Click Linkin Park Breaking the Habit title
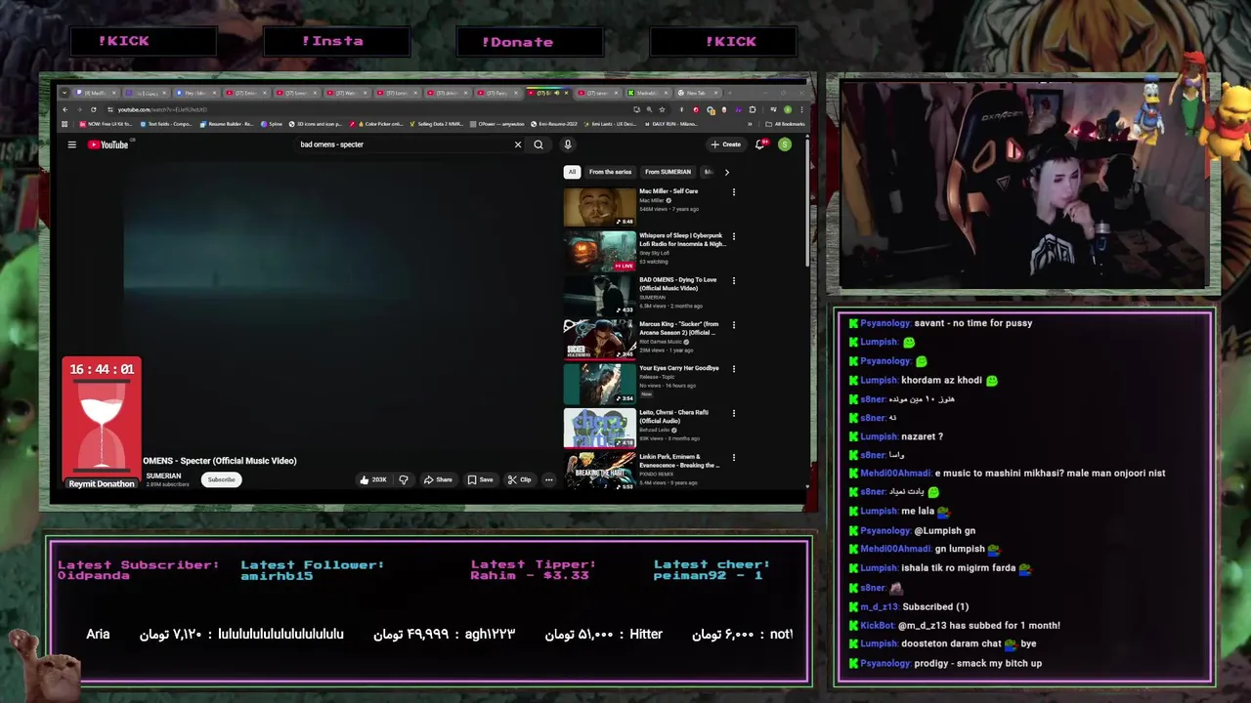 [679, 461]
